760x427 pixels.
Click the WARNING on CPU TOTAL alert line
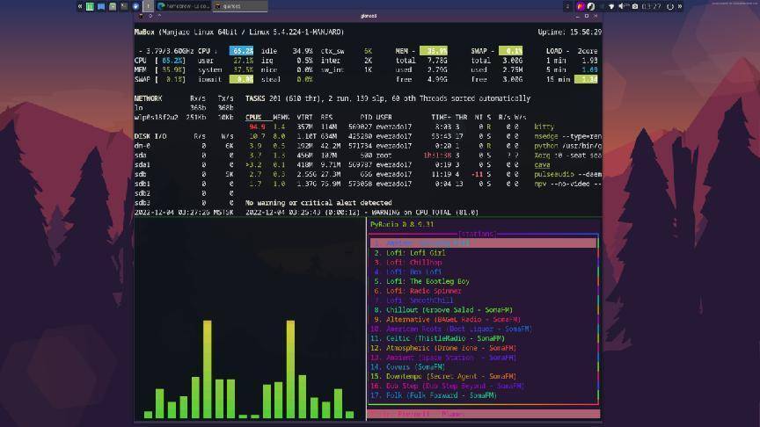coord(362,213)
